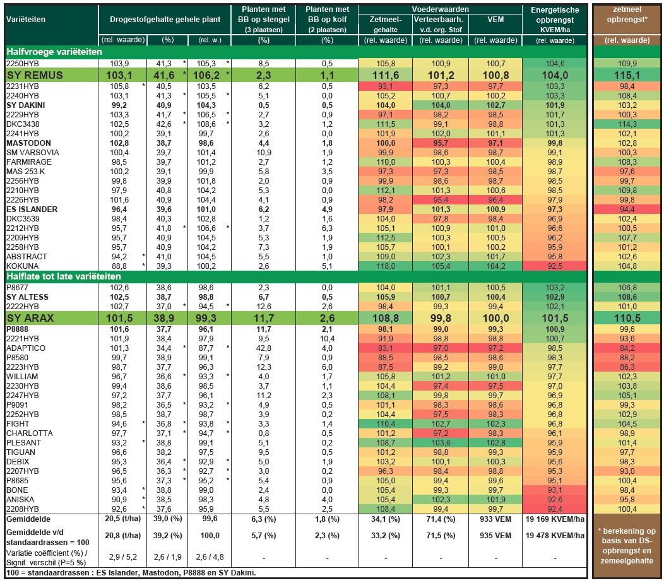Click the Planten met BB op kolf header
Viewport: 664px width, 583px height.
click(x=327, y=20)
